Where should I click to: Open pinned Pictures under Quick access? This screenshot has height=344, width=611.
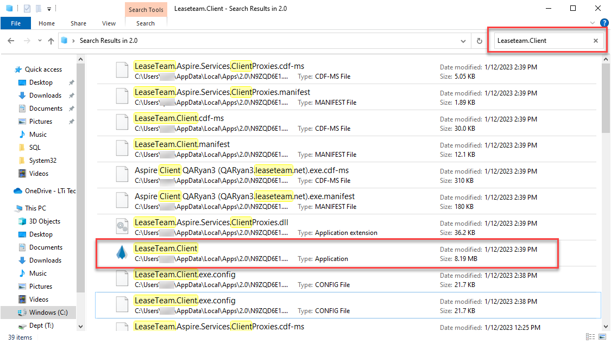(x=41, y=122)
